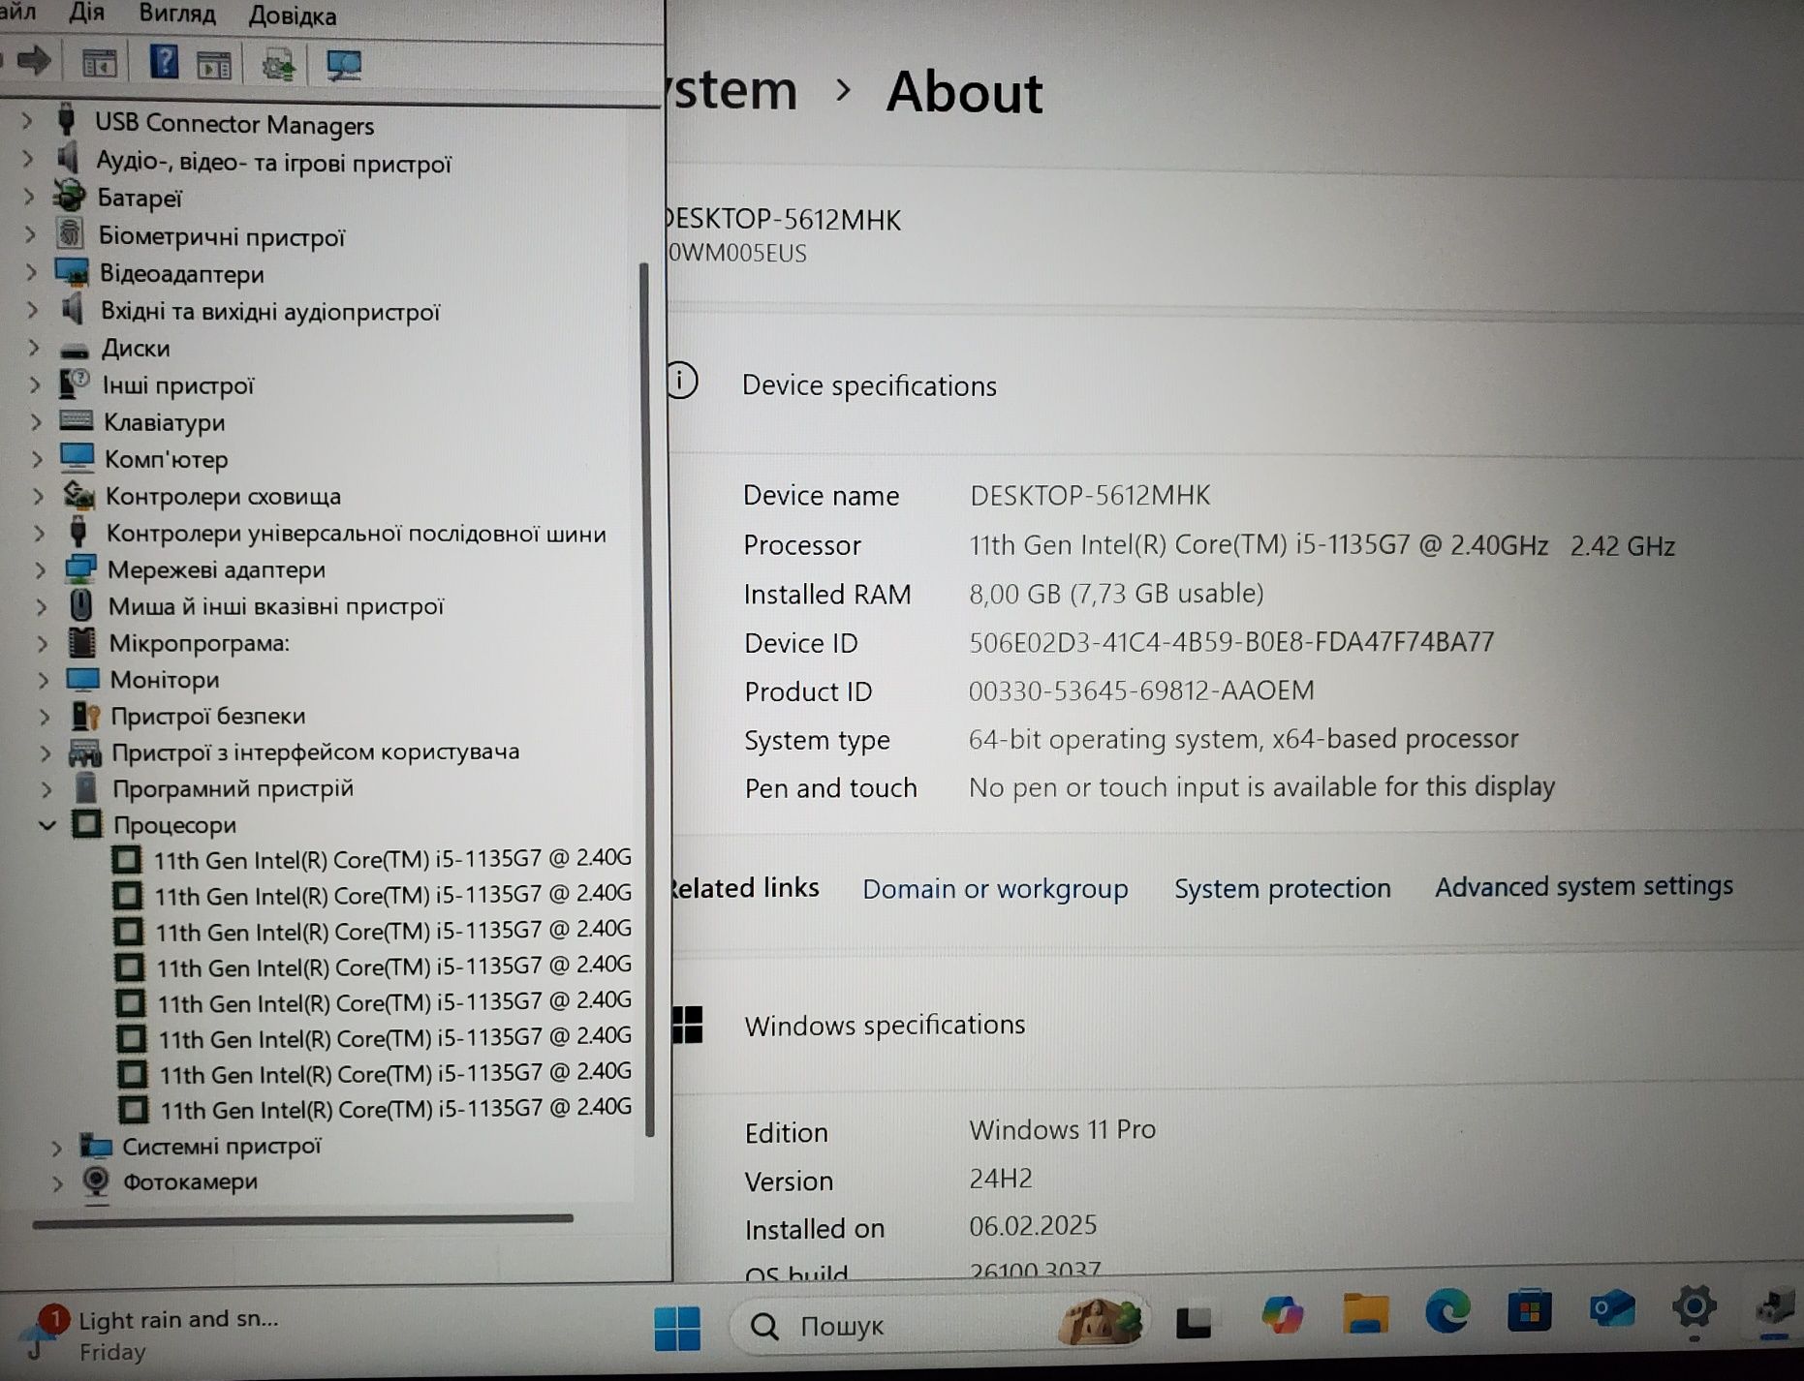Click the show/hide console tree toolbar icon
The height and width of the screenshot is (1381, 1804).
click(x=99, y=64)
